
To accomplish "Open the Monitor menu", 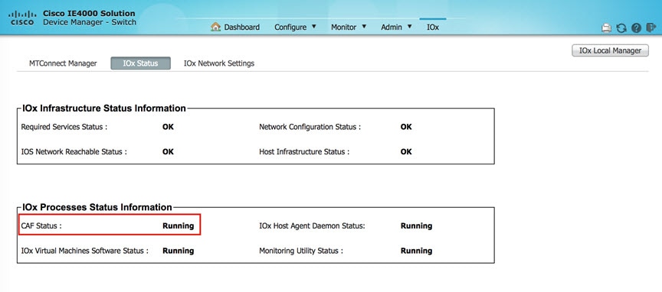I will click(344, 27).
